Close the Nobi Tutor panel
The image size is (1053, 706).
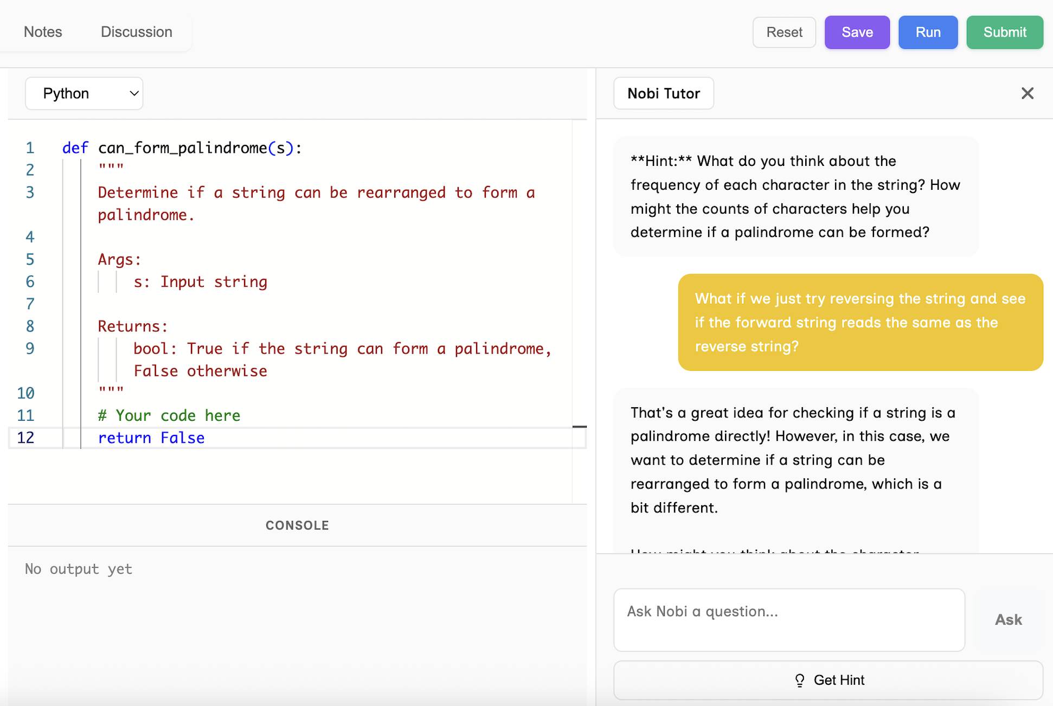[1027, 93]
